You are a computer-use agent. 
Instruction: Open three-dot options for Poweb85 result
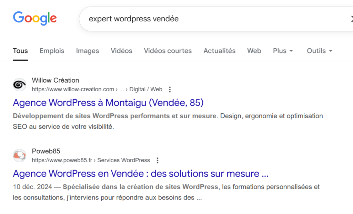(x=158, y=161)
